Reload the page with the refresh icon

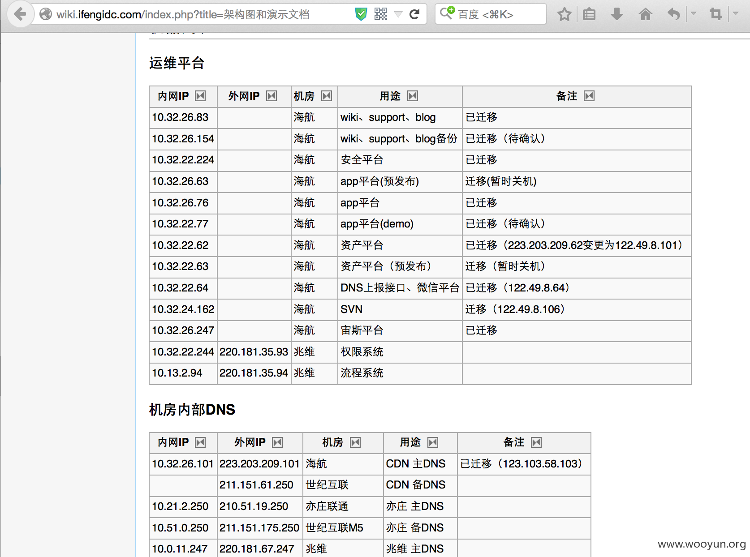click(415, 14)
